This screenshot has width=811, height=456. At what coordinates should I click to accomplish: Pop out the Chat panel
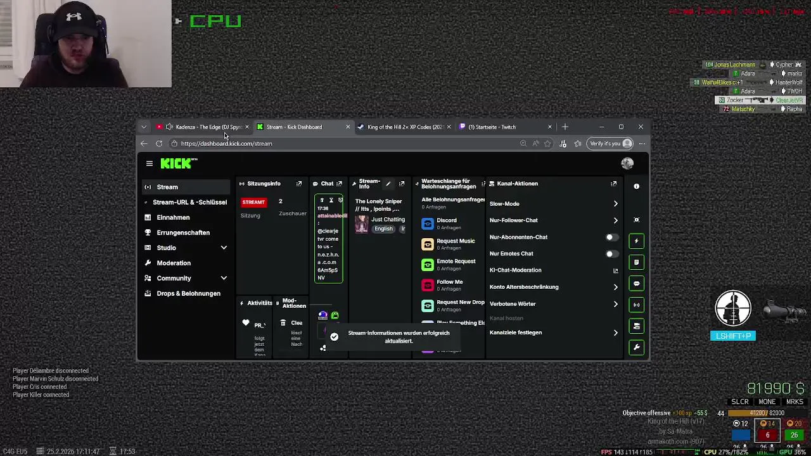coord(339,184)
